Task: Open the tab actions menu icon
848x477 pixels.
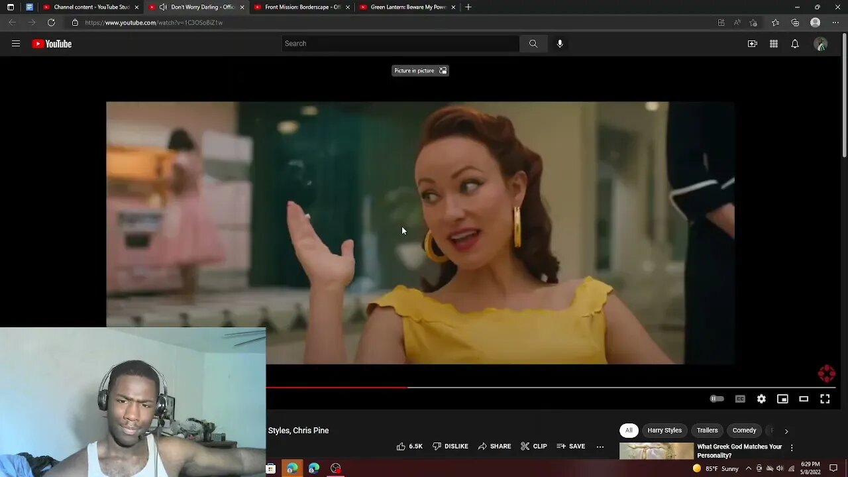Action: (11, 7)
